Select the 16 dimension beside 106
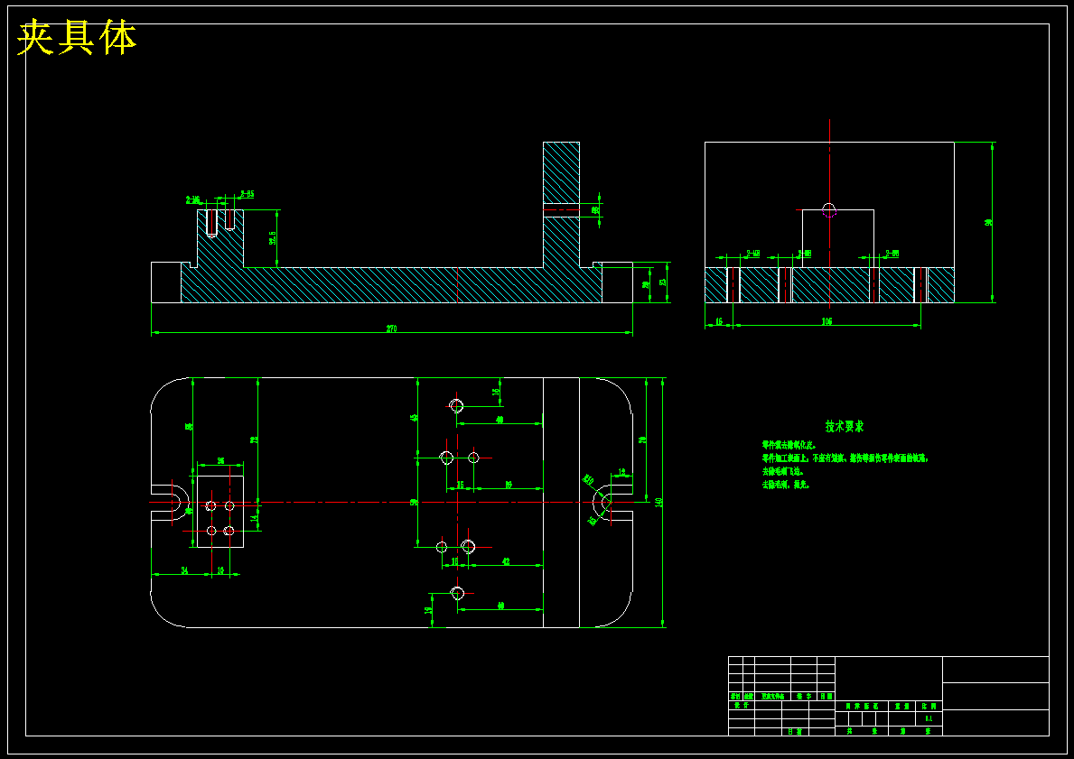 point(718,321)
